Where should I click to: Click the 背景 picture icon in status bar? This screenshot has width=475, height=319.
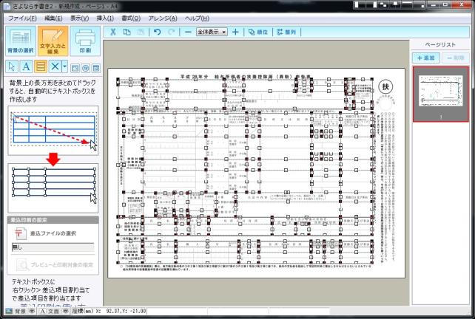tap(9, 311)
